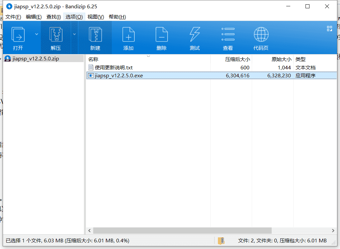
Task: Close the Bandizip window
Action: 327,7
